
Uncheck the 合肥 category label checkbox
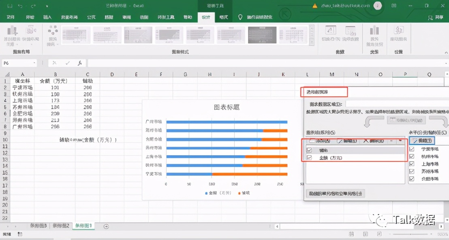[x=412, y=179]
